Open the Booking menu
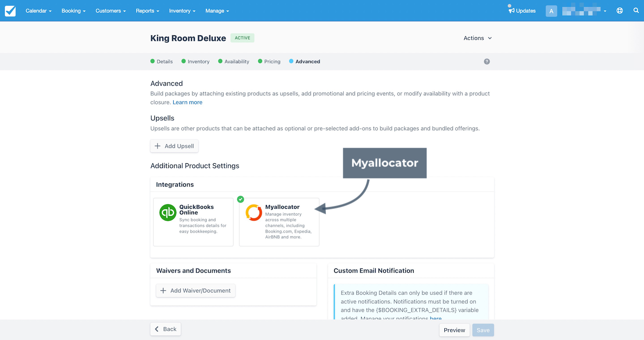This screenshot has height=340, width=644. tap(73, 11)
